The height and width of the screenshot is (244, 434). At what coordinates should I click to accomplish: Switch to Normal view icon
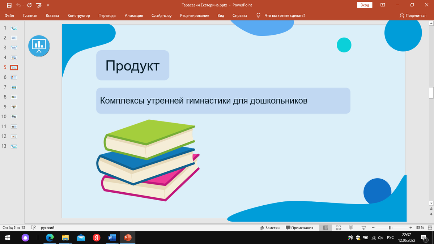click(x=325, y=228)
